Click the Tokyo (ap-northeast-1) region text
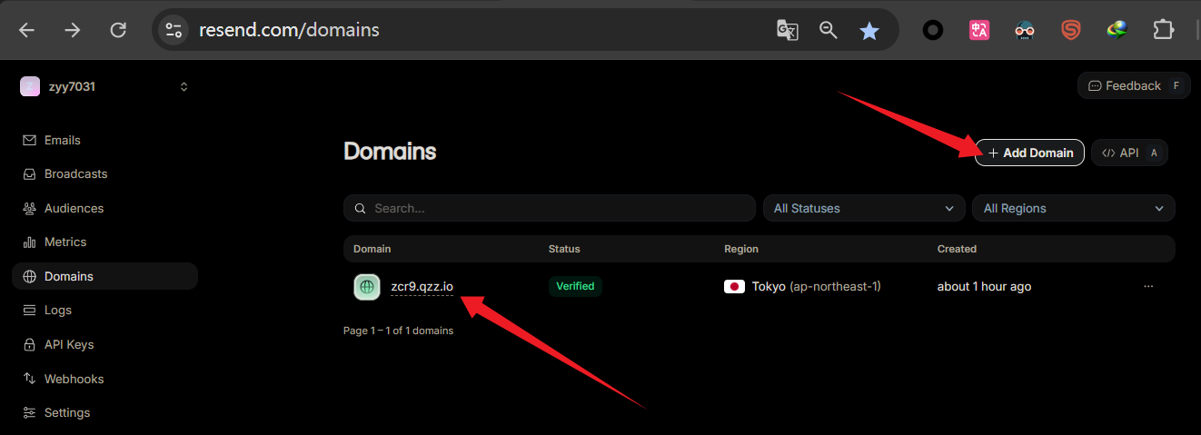This screenshot has height=435, width=1201. 816,286
